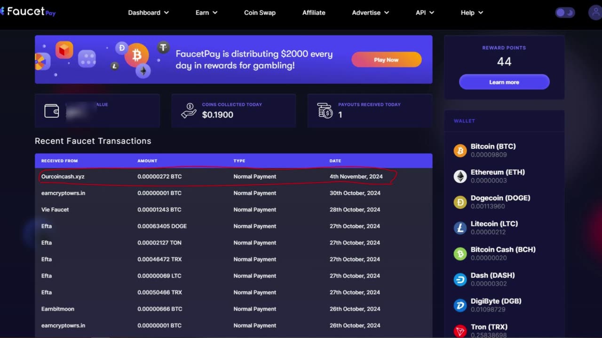602x338 pixels.
Task: Select the Bitcoin (BTC) wallet icon
Action: click(x=460, y=151)
